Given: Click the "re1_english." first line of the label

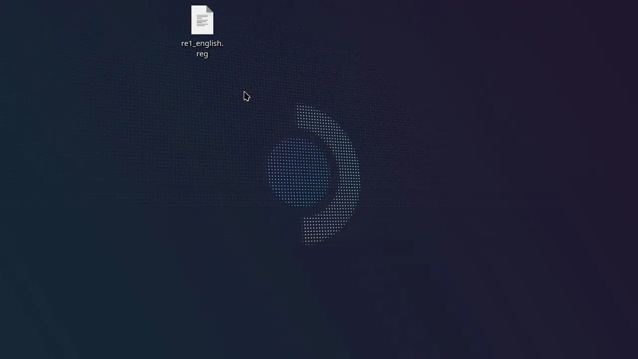Looking at the screenshot, I should coord(202,43).
